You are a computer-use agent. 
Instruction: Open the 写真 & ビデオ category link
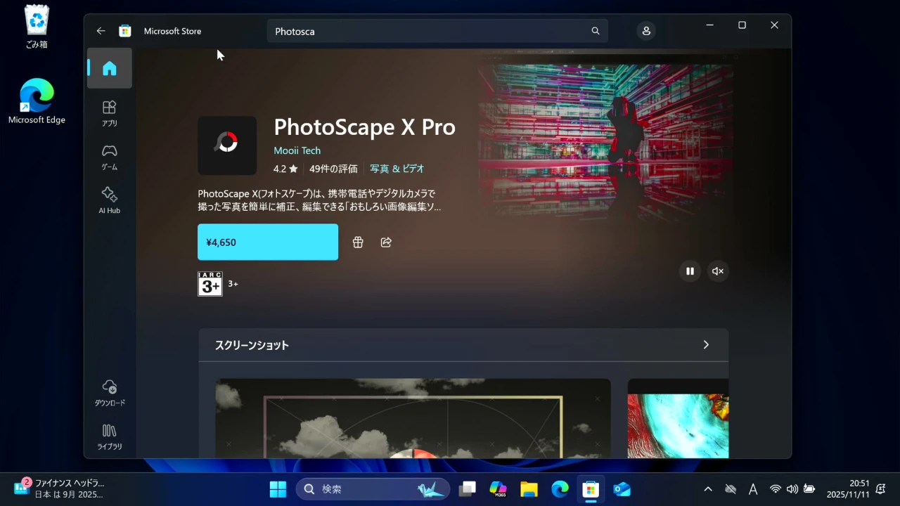tap(397, 169)
